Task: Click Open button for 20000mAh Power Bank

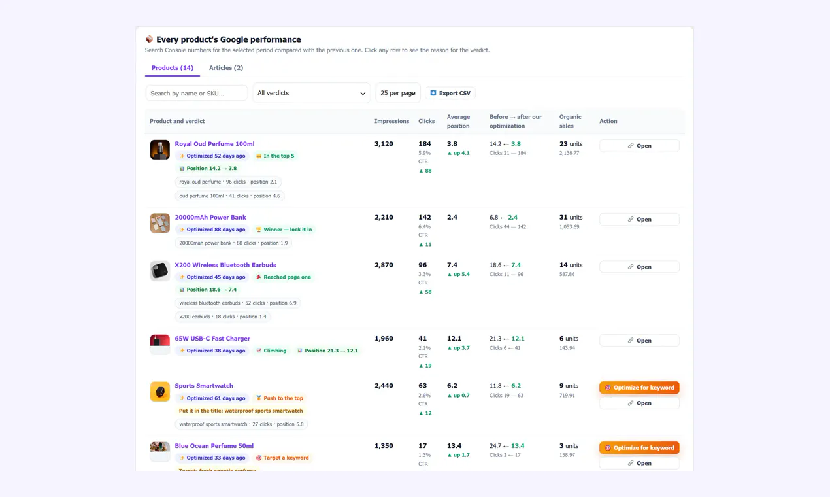Action: point(639,219)
